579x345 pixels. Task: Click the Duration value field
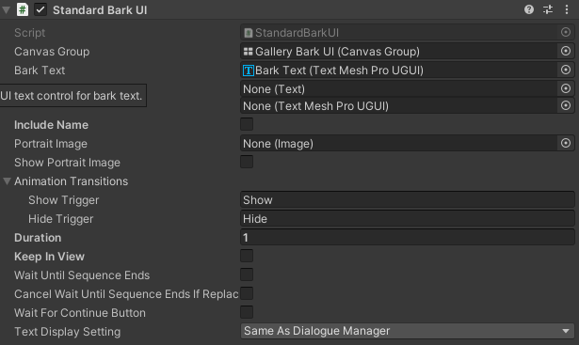408,238
